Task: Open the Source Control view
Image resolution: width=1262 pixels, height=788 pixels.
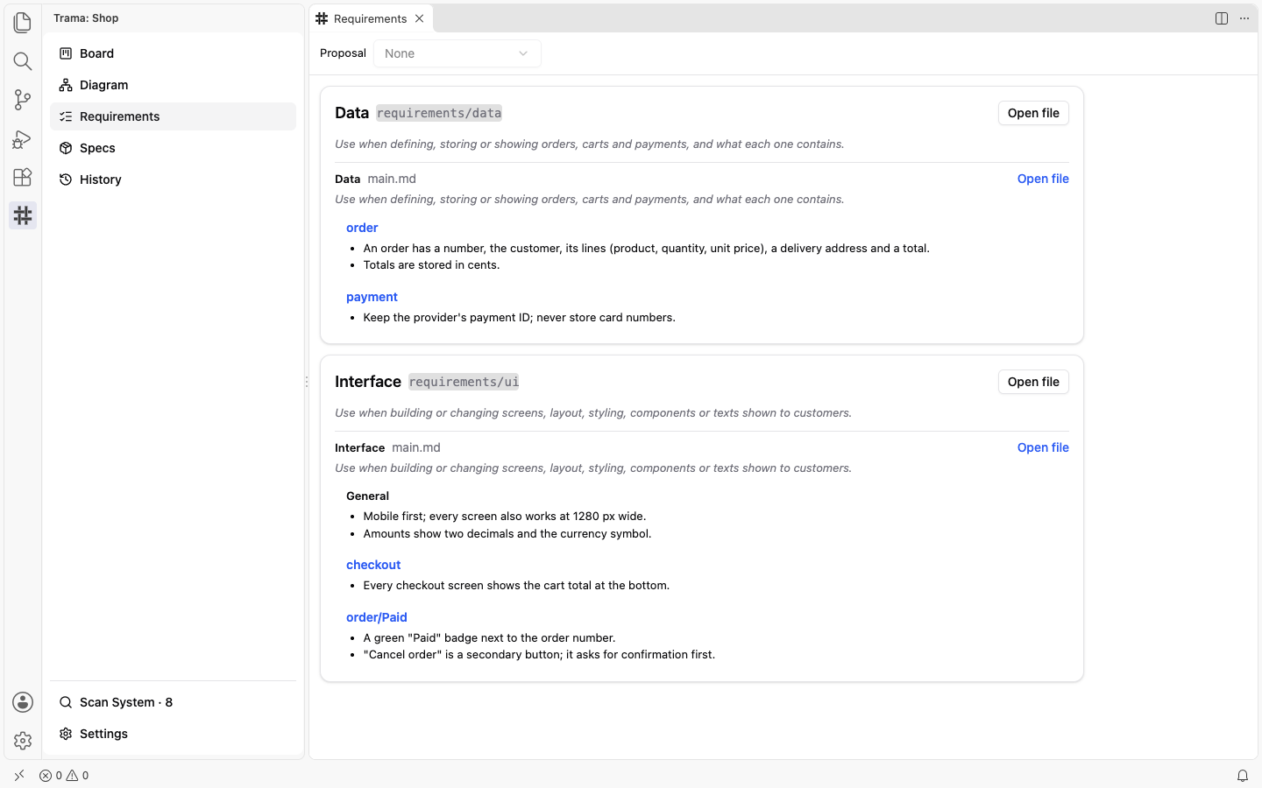Action: pos(23,99)
